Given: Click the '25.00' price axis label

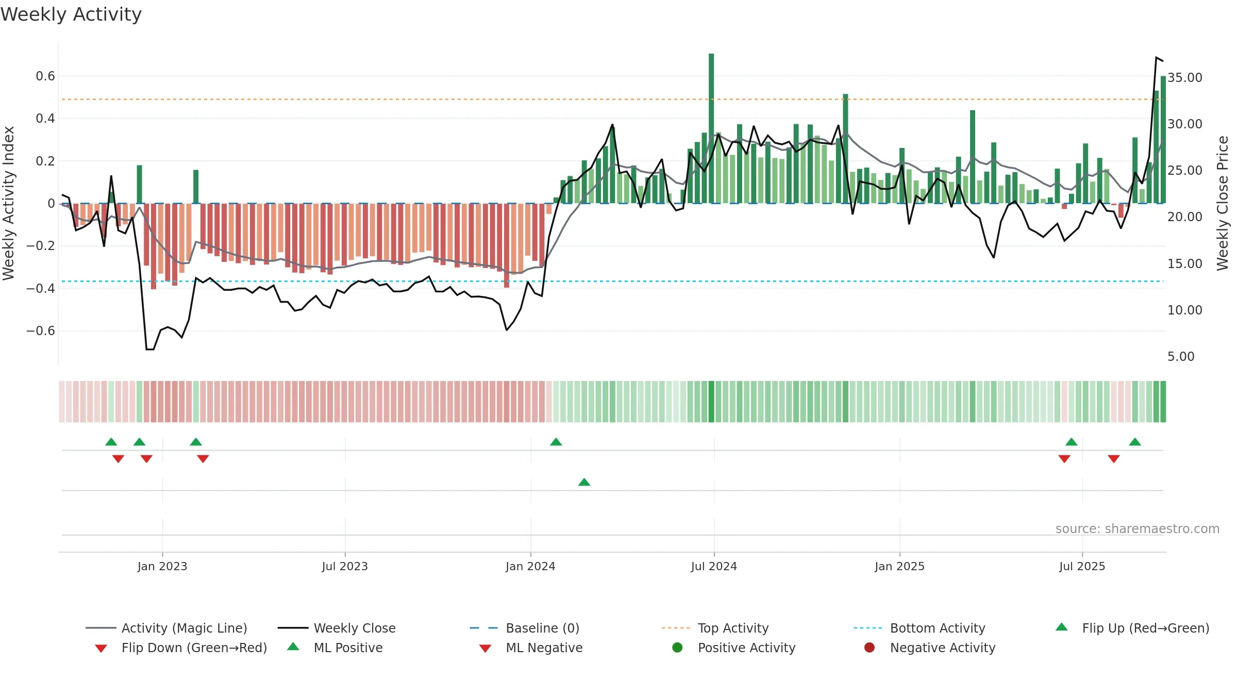Looking at the screenshot, I should click(x=1184, y=170).
